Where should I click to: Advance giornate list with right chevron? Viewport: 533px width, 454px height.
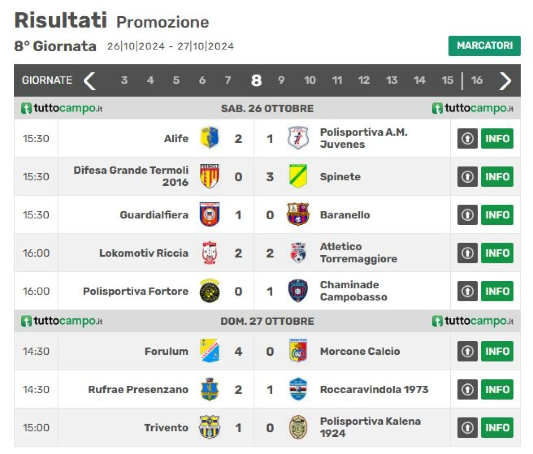[x=505, y=81]
